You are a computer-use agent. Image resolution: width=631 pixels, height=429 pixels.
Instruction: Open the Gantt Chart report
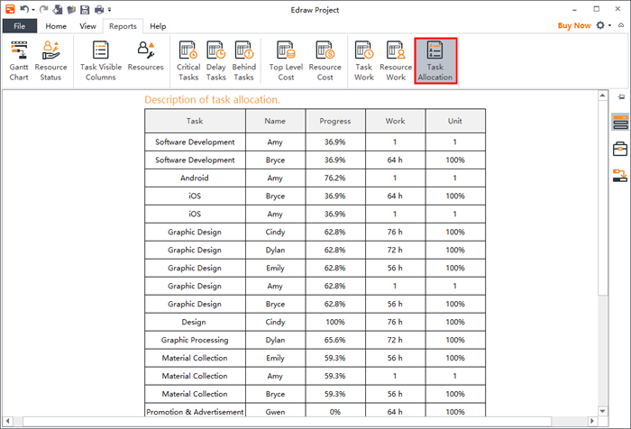pyautogui.click(x=18, y=60)
